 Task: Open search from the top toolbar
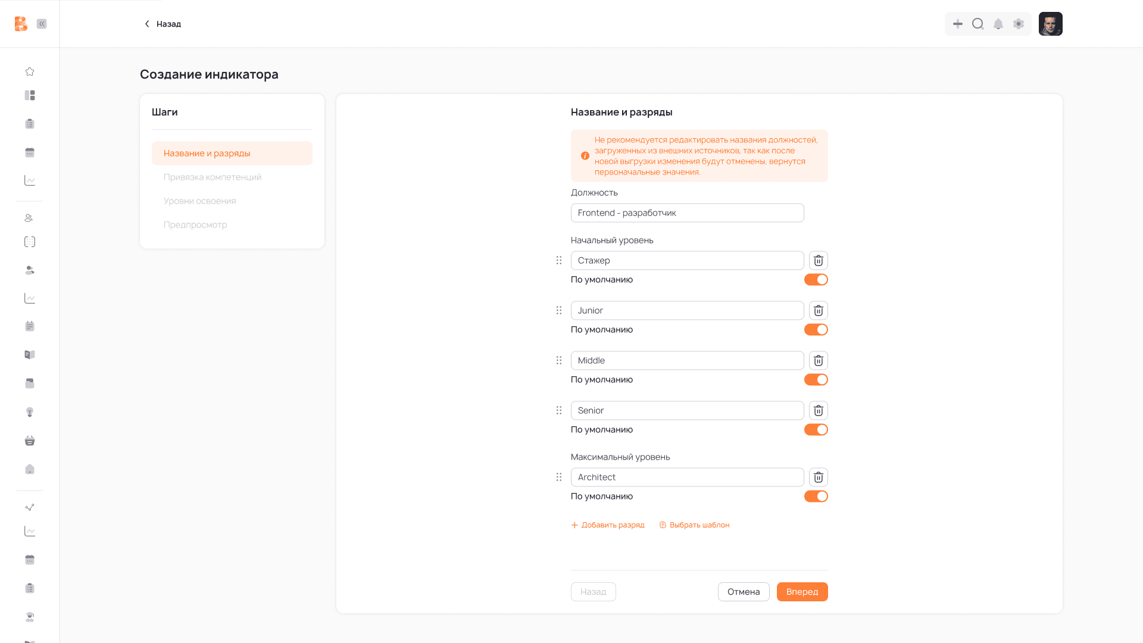978,24
